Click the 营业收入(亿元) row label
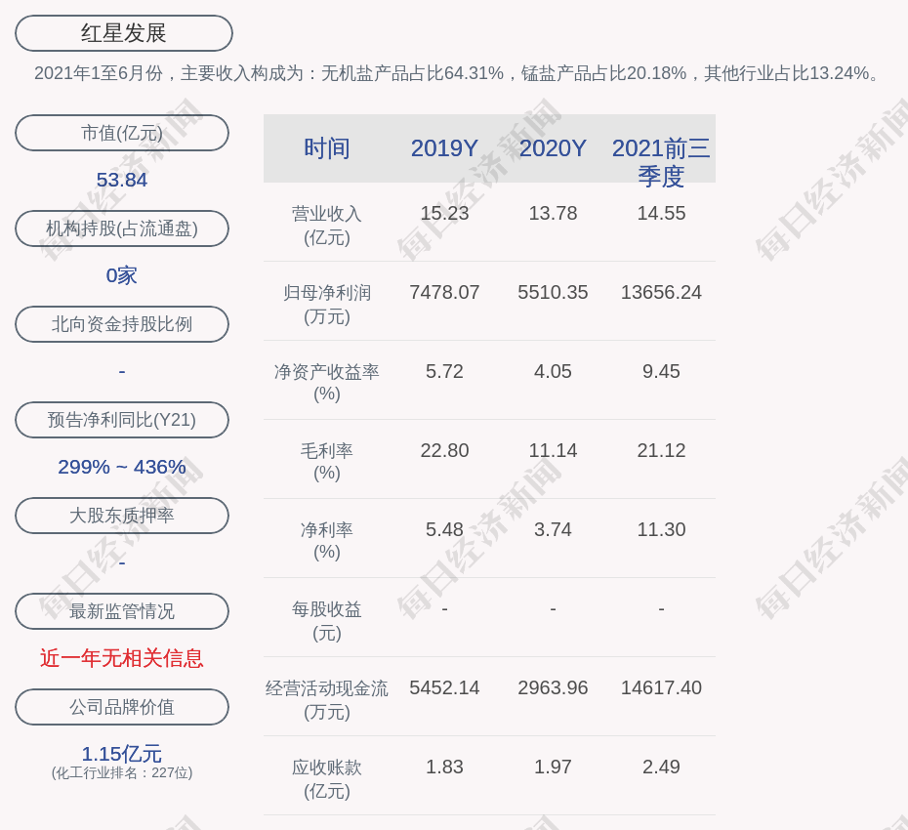Screen dimensions: 908x830 click(327, 226)
